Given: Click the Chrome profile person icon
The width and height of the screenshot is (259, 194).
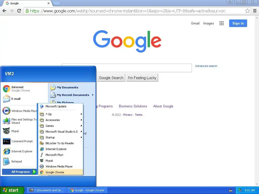Looking at the screenshot, I should (x=230, y=2).
